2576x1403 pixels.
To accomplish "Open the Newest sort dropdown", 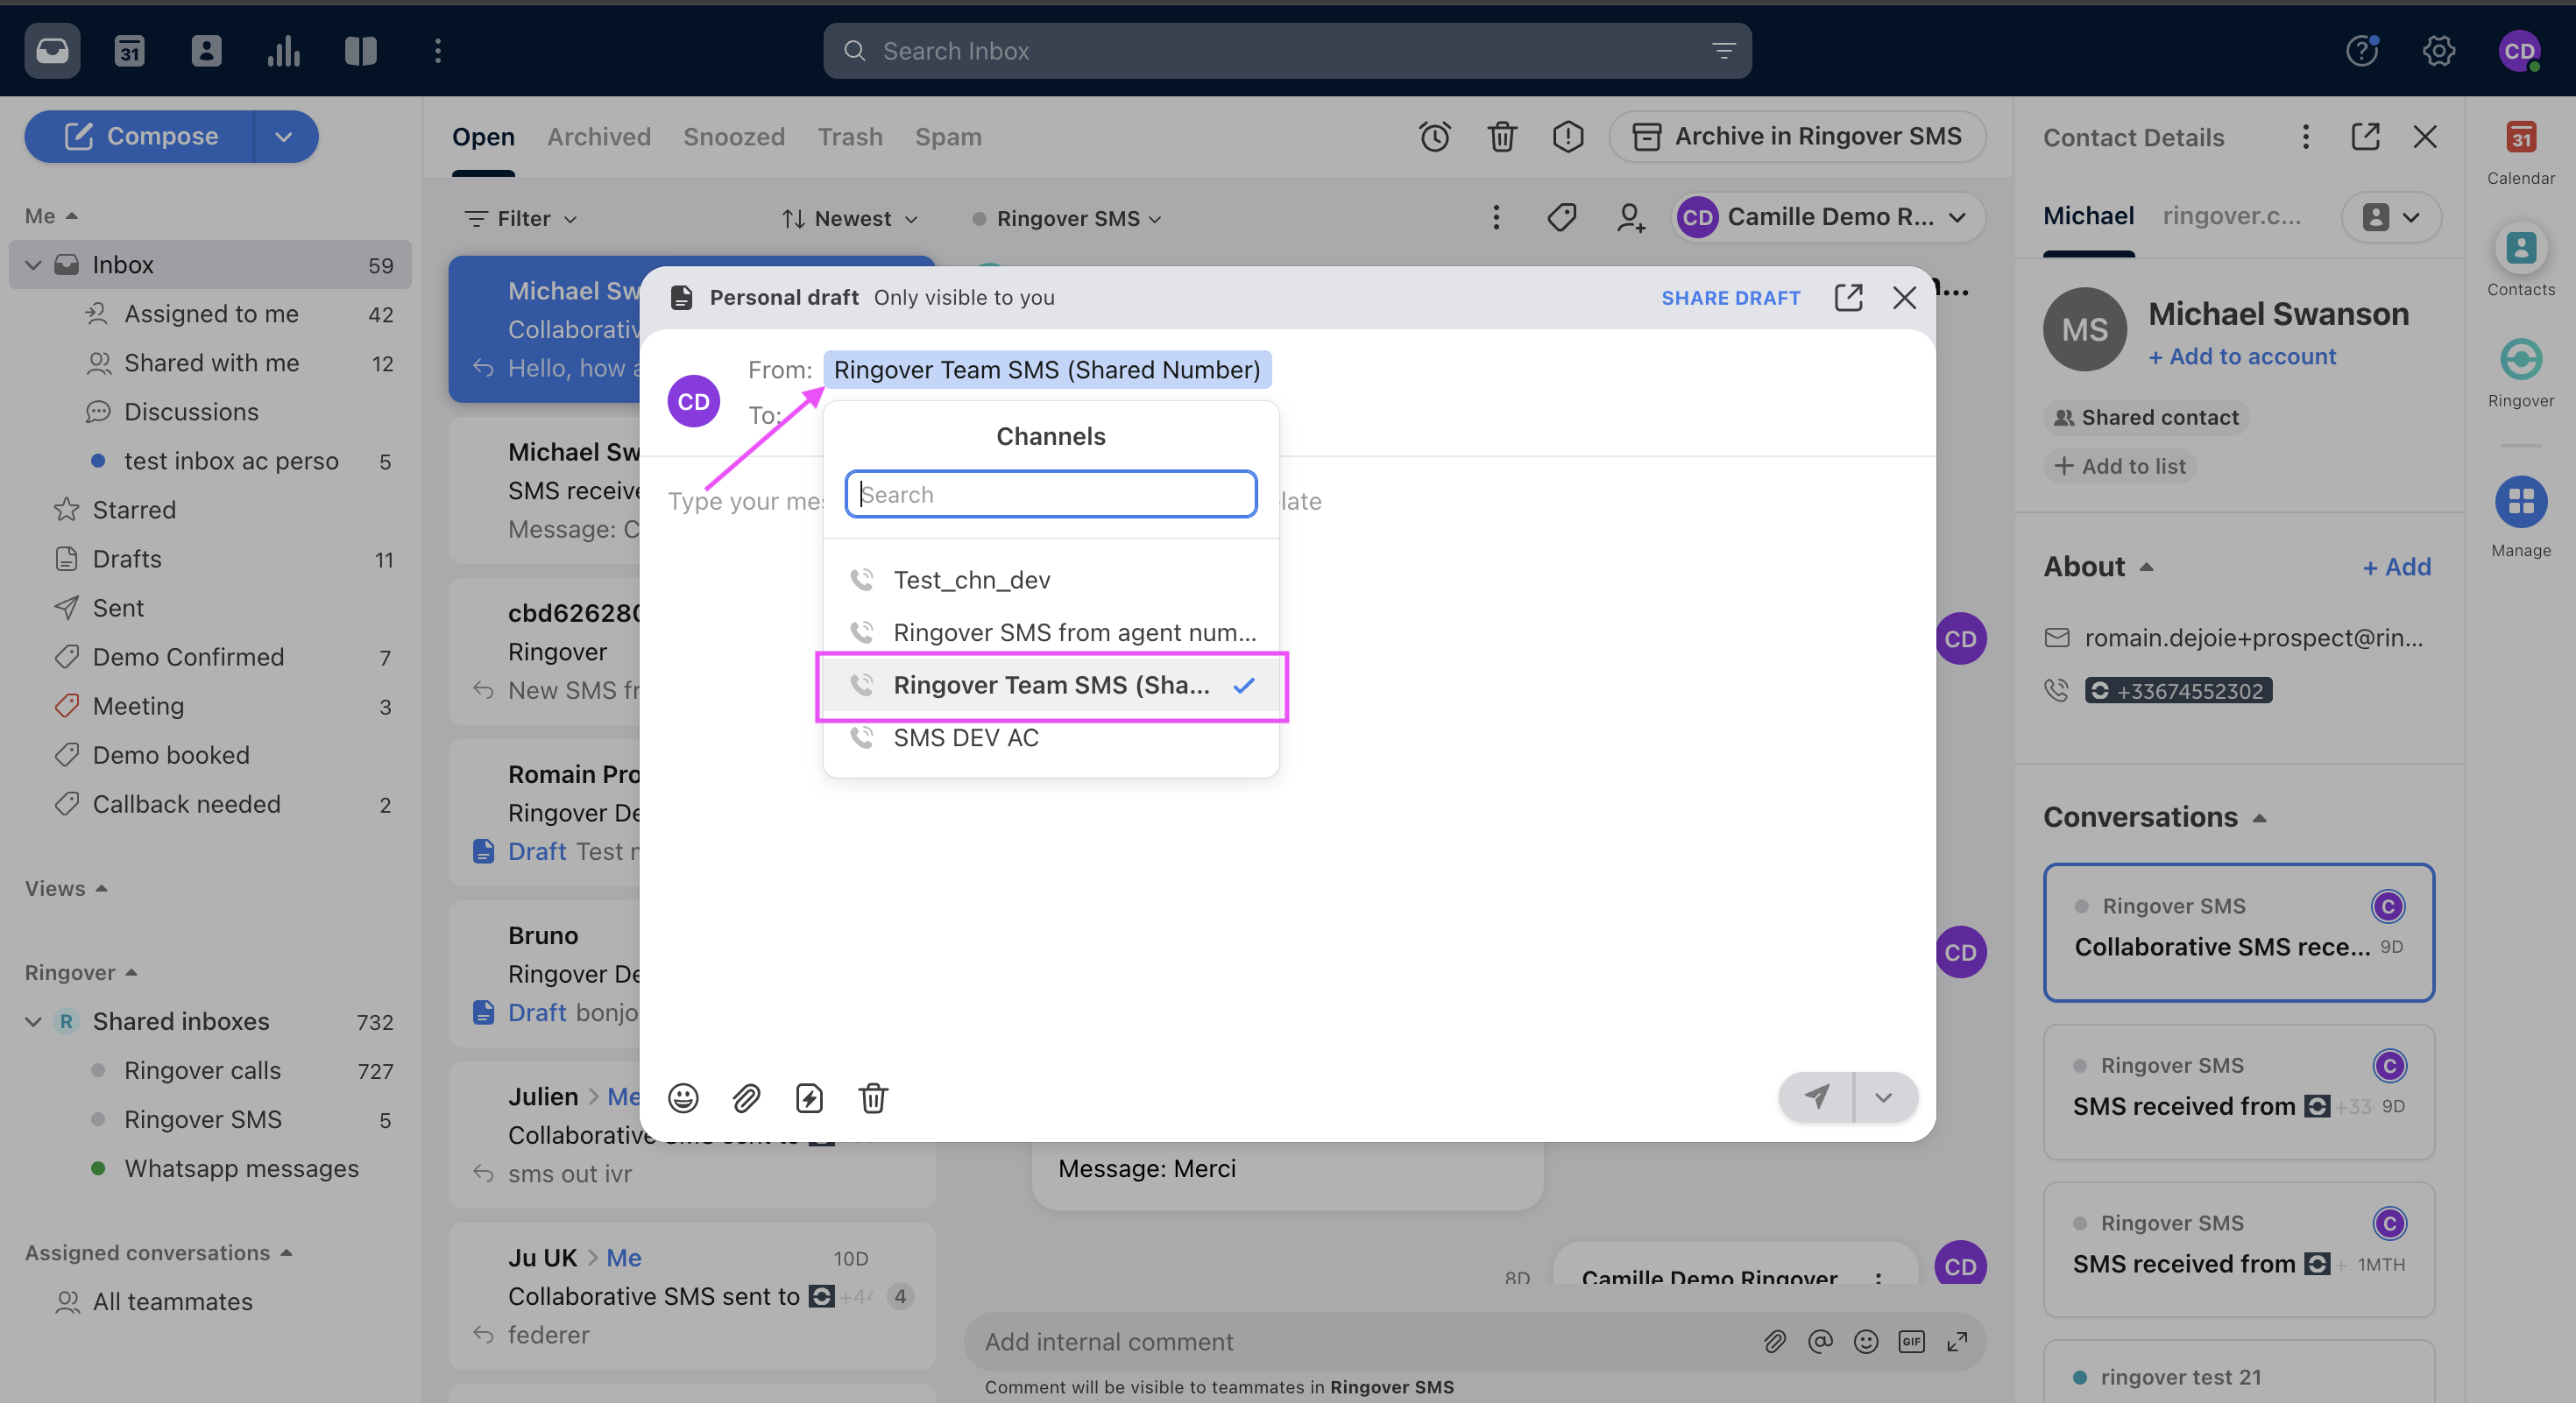I will [850, 218].
